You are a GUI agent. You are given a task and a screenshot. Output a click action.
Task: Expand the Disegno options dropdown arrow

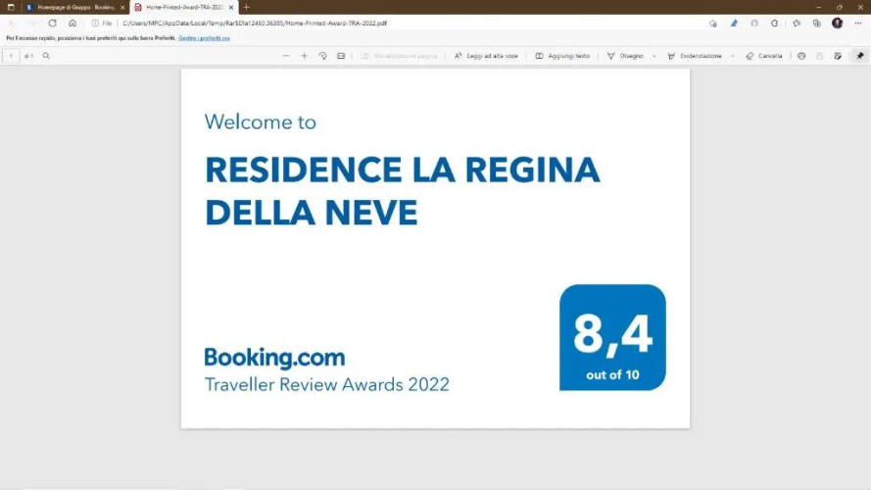[x=653, y=56]
